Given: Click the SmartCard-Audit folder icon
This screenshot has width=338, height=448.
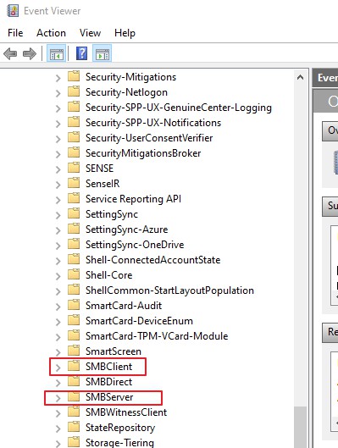Looking at the screenshot, I should click(x=74, y=305).
